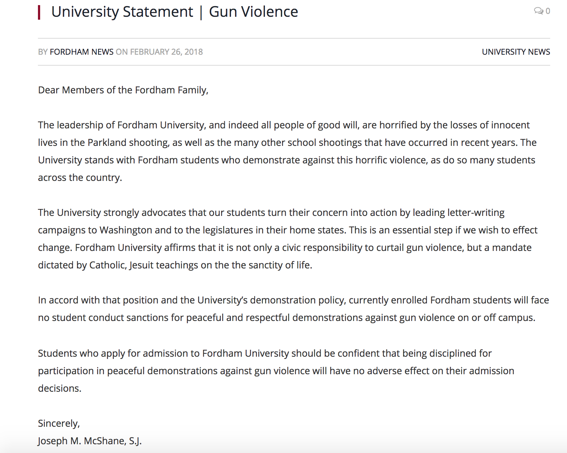The image size is (567, 453).
Task: Click the 'Sincerely,' closing line
Action: click(59, 423)
